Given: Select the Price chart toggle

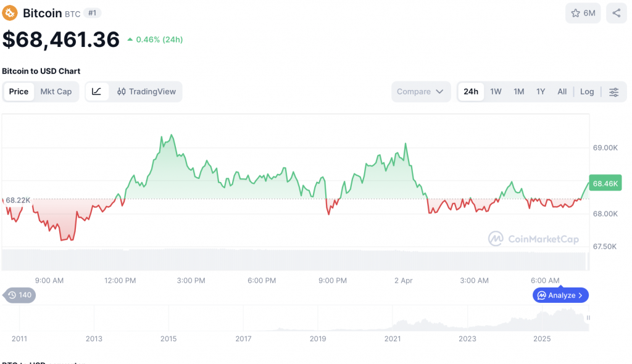Looking at the screenshot, I should pyautogui.click(x=19, y=91).
